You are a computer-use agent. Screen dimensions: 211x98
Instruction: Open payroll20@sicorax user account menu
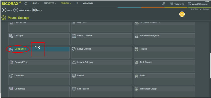point(198,4)
